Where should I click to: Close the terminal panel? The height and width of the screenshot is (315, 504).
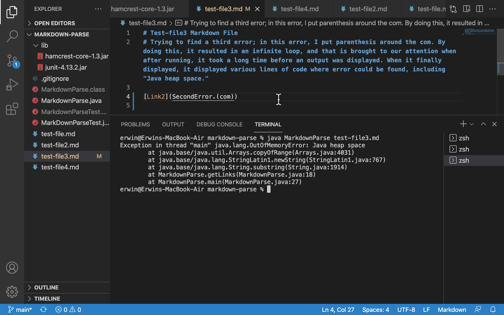tap(494, 124)
